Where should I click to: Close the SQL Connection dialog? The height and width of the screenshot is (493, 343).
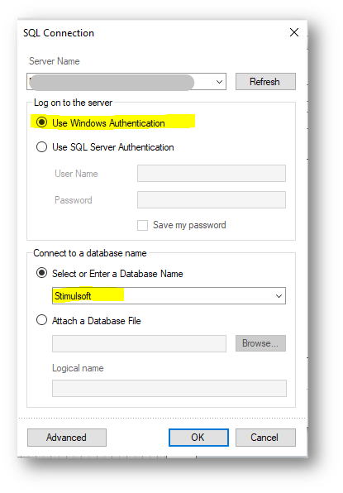point(294,32)
